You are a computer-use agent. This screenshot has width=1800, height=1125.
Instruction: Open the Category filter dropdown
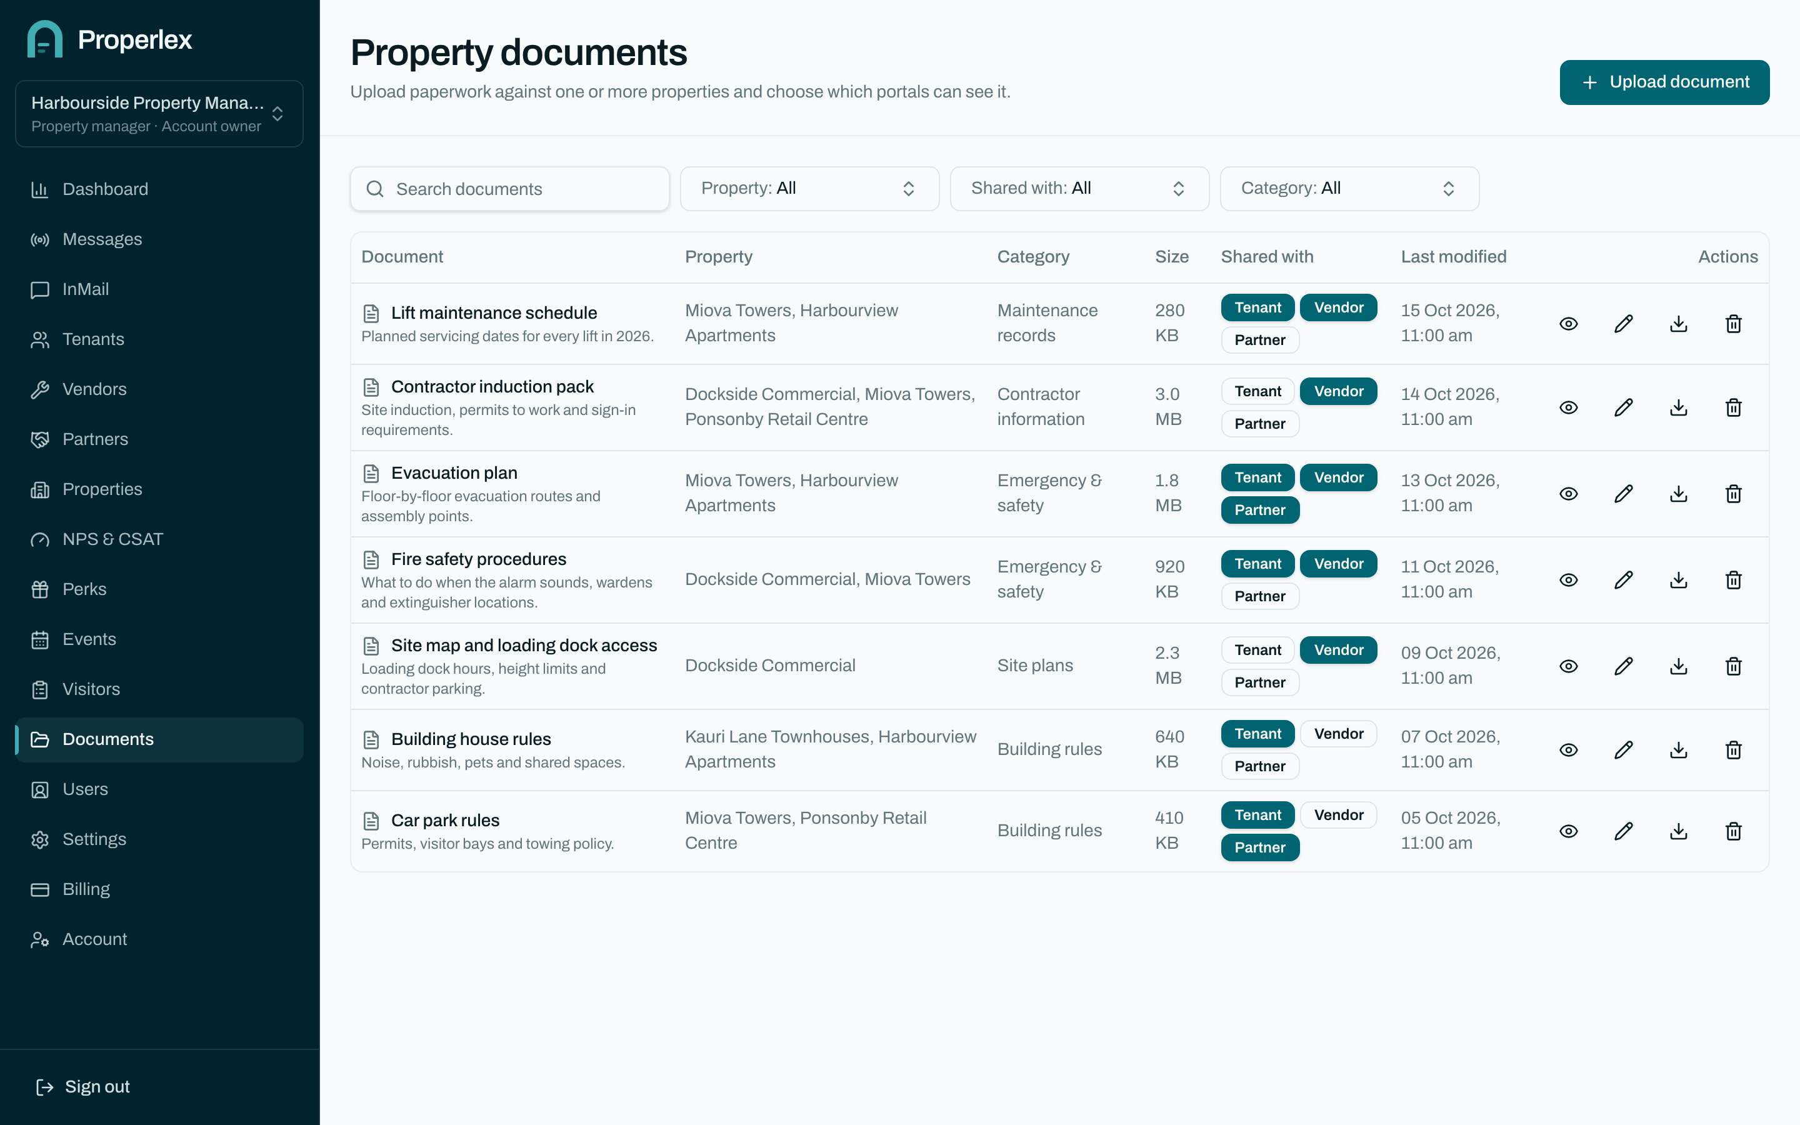pyautogui.click(x=1349, y=188)
